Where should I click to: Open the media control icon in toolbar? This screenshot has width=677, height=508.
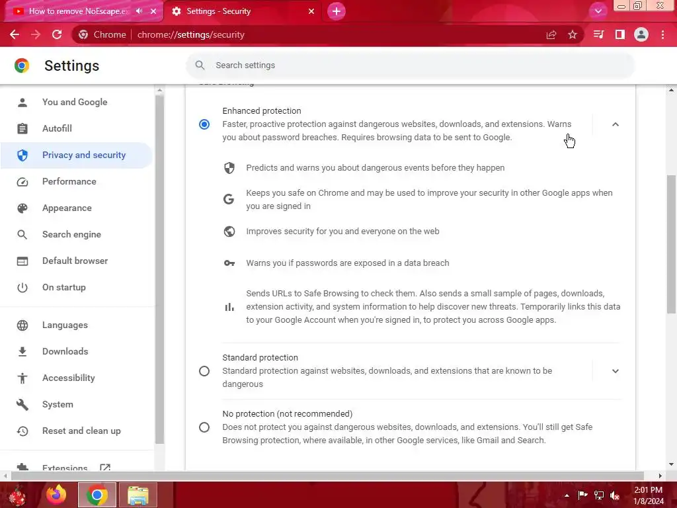[x=598, y=34]
